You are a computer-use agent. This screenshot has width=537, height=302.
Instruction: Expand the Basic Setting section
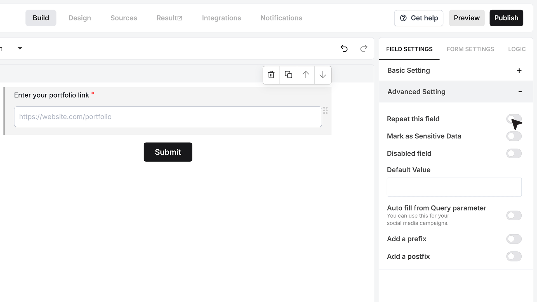519,71
